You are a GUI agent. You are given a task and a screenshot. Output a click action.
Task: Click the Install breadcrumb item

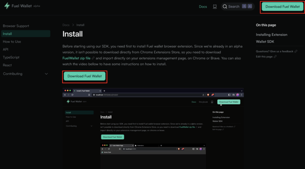(80, 25)
